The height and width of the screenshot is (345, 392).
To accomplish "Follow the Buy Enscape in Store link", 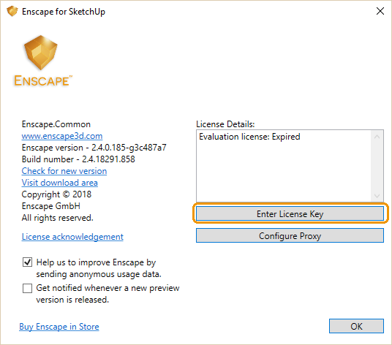I will tap(59, 327).
